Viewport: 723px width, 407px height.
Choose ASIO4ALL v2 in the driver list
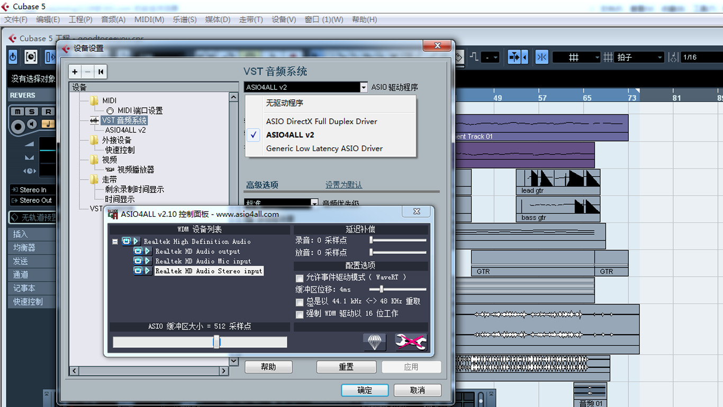pos(290,135)
